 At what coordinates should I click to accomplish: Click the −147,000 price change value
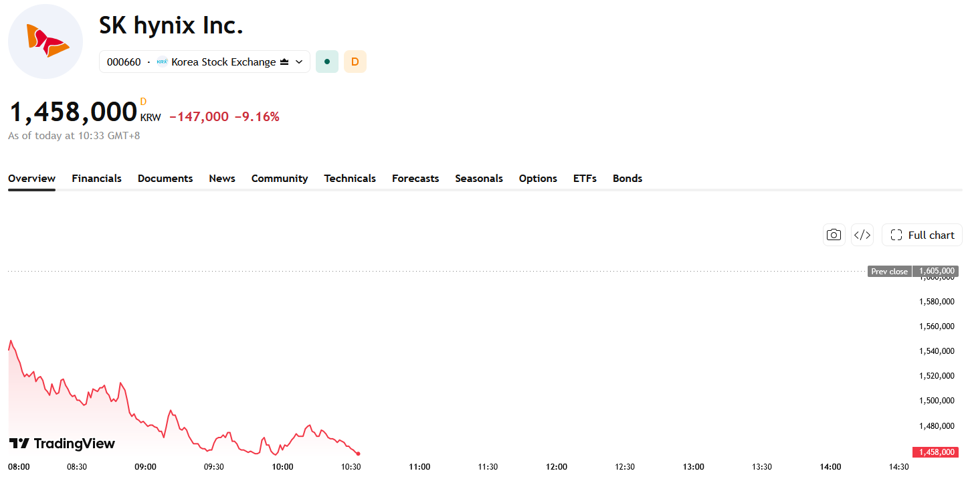click(x=199, y=116)
